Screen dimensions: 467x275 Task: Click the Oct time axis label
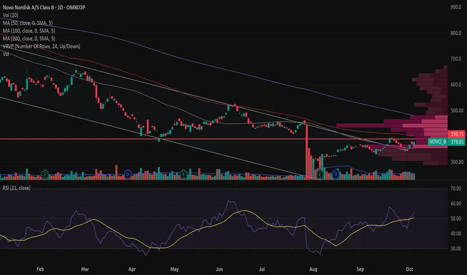[x=409, y=269]
